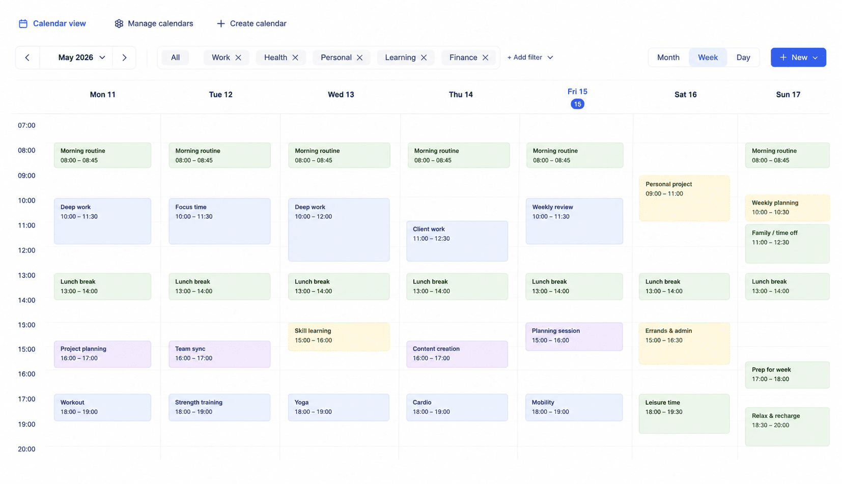
Task: Open the Family / time off event
Action: [787, 244]
